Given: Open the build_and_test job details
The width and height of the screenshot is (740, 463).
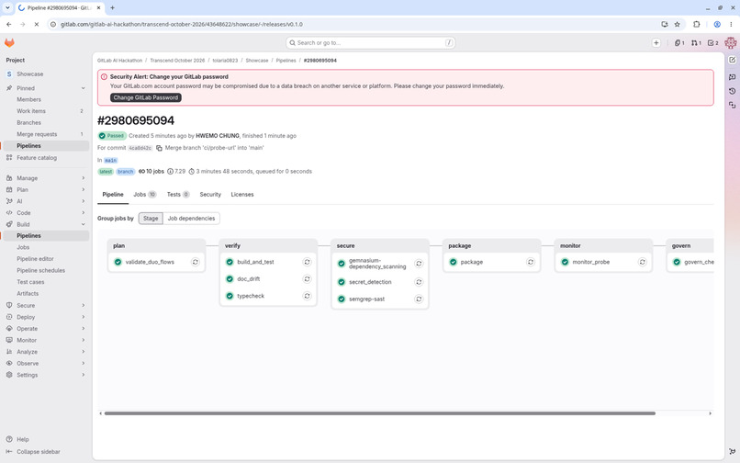Looking at the screenshot, I should pyautogui.click(x=255, y=262).
